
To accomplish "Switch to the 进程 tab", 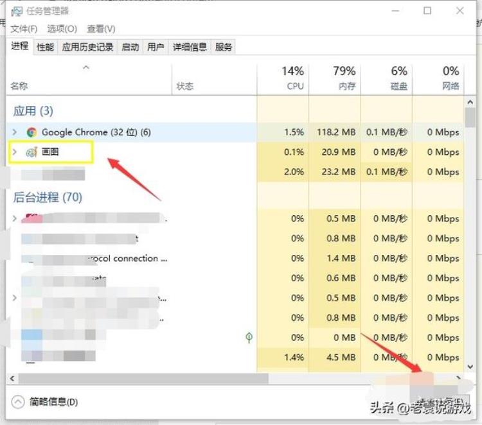I will [19, 46].
